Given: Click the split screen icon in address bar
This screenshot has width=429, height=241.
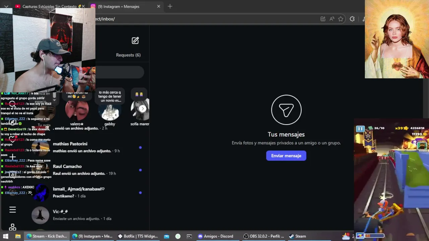Looking at the screenshot, I should 323,19.
